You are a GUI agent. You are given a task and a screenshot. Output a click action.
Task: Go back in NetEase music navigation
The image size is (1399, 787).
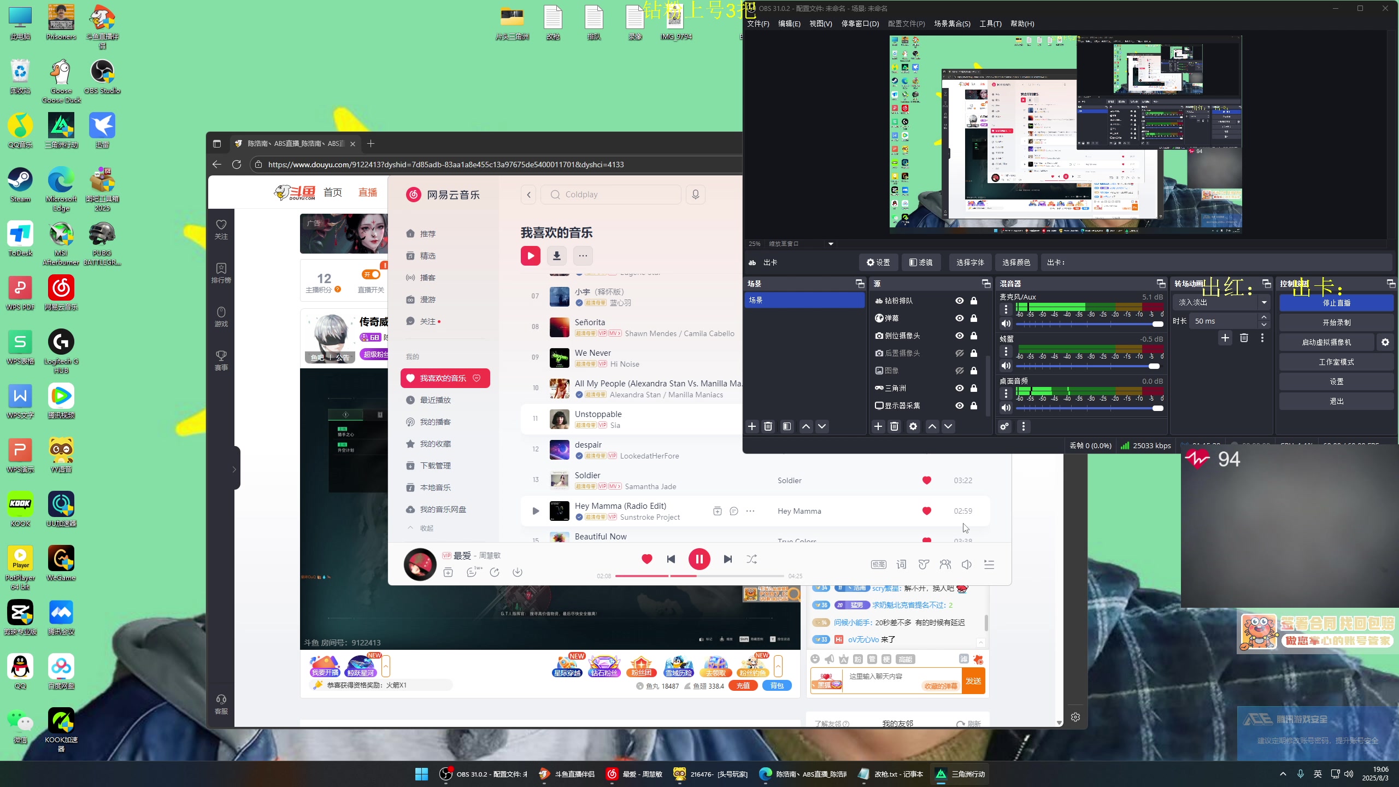[528, 195]
